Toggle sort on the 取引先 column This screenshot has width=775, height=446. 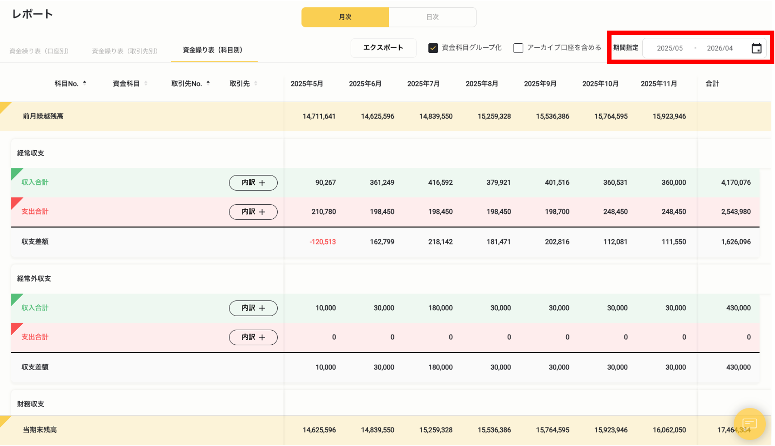256,83
